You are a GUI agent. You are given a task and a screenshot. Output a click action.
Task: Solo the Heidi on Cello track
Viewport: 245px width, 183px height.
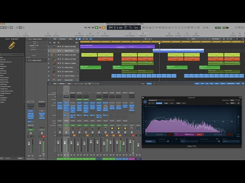(60, 72)
